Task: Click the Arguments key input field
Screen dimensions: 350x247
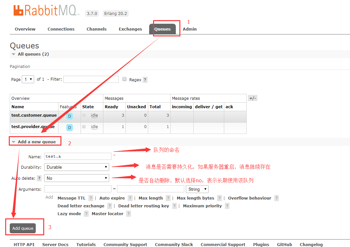Action: pyautogui.click(x=78, y=189)
